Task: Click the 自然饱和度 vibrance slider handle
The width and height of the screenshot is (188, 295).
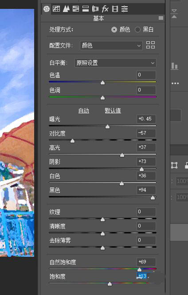Action: pyautogui.click(x=139, y=270)
